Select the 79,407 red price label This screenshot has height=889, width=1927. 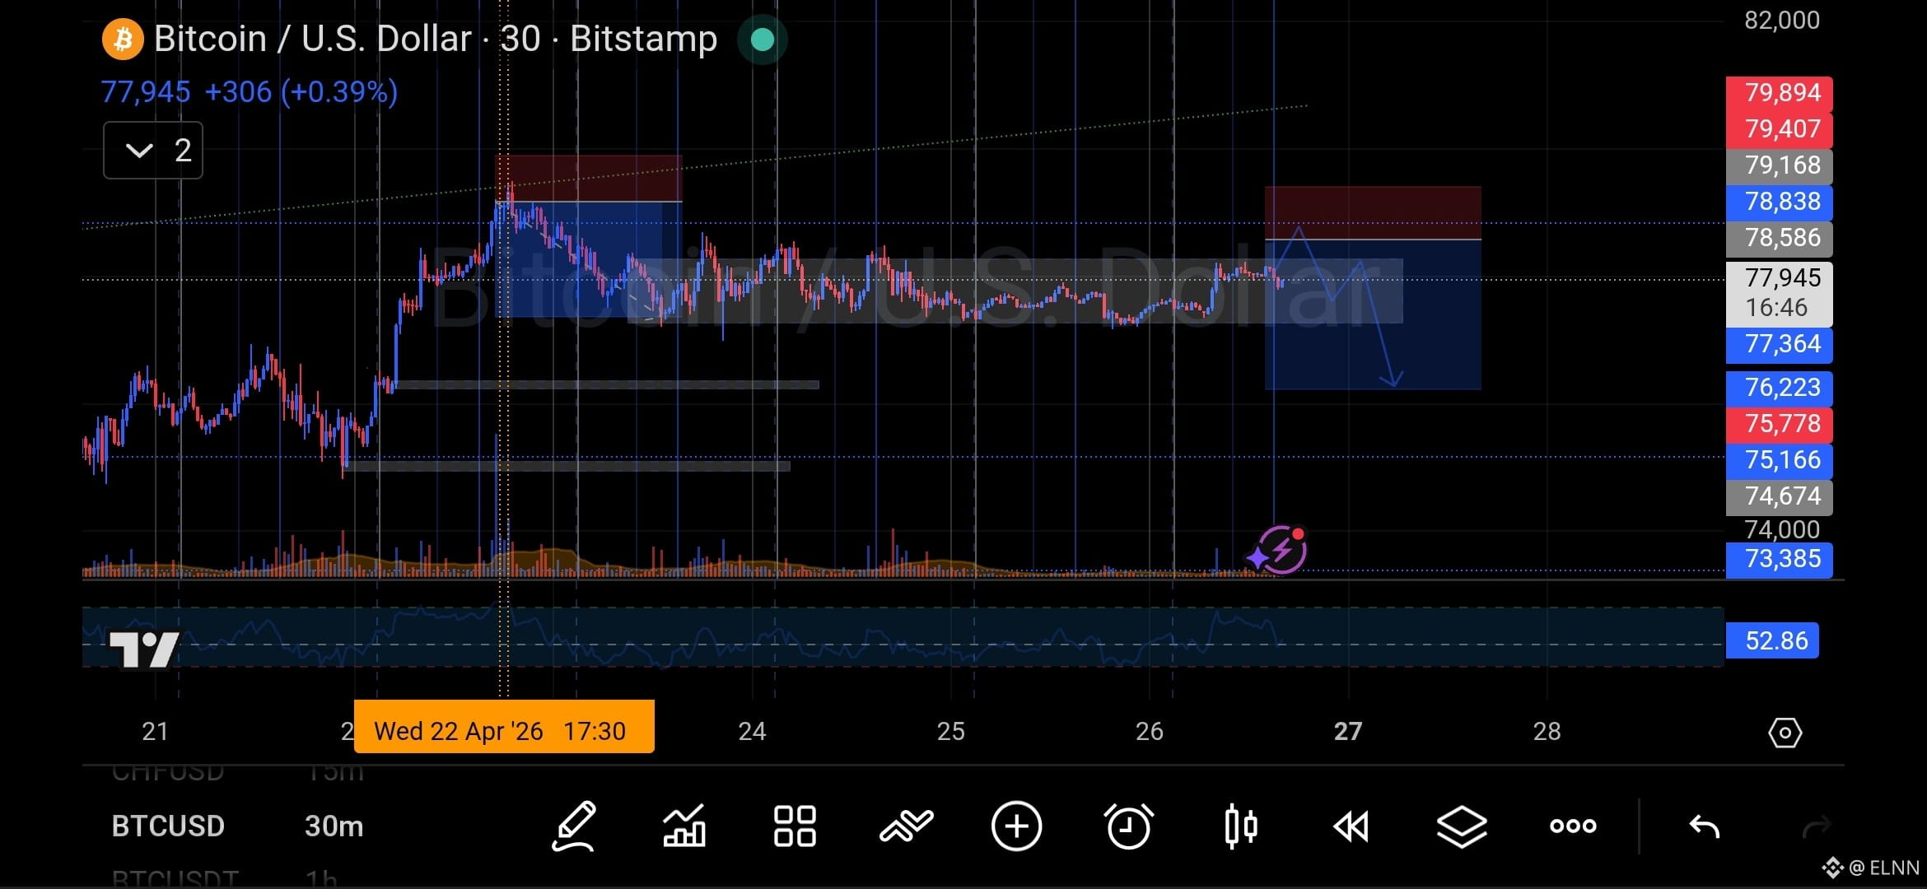pyautogui.click(x=1780, y=129)
